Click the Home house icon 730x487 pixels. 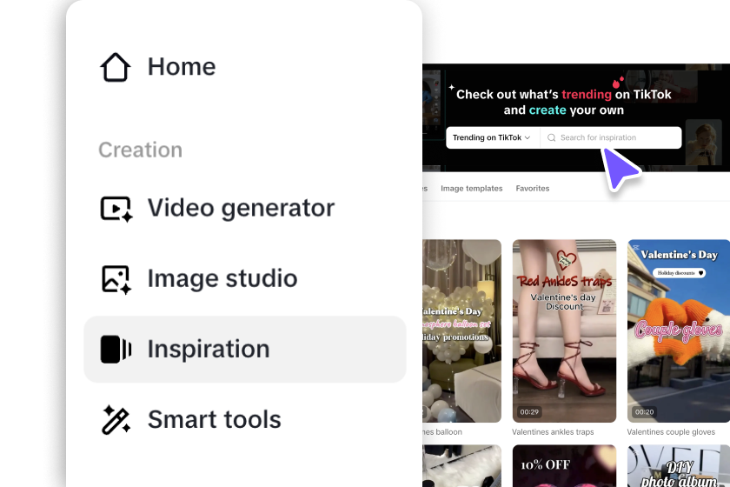(116, 67)
